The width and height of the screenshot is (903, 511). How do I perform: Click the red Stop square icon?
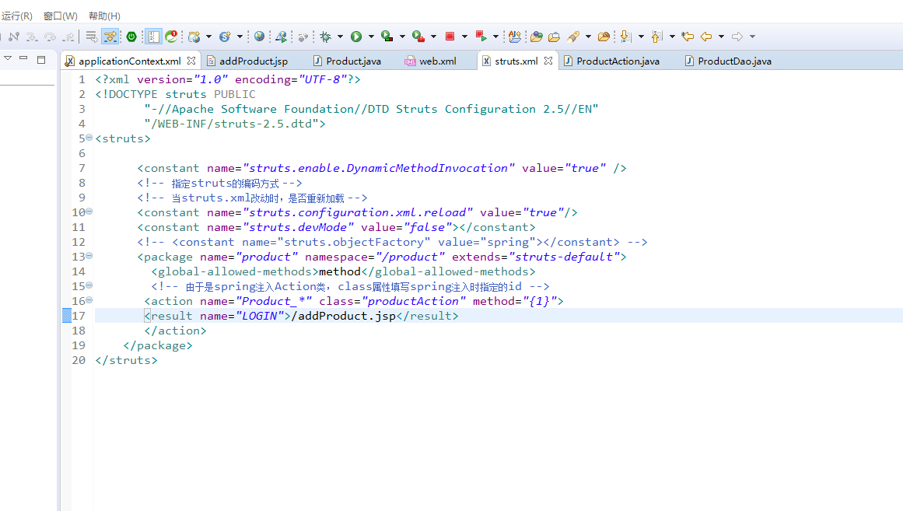coord(450,37)
